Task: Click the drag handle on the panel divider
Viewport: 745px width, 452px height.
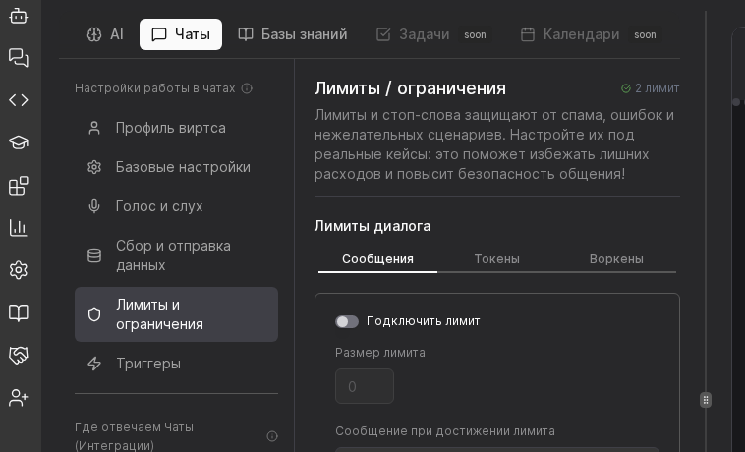Action: pyautogui.click(x=706, y=400)
